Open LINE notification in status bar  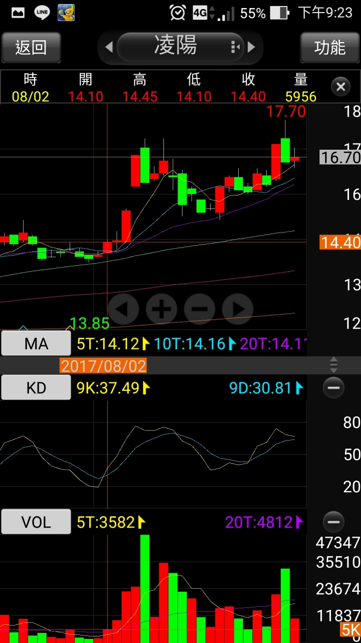[42, 13]
